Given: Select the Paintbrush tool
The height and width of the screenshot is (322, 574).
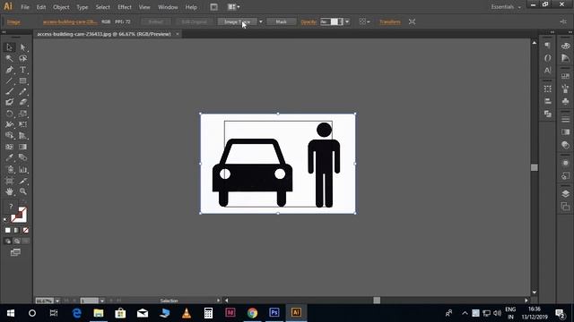Looking at the screenshot, I should pos(10,91).
